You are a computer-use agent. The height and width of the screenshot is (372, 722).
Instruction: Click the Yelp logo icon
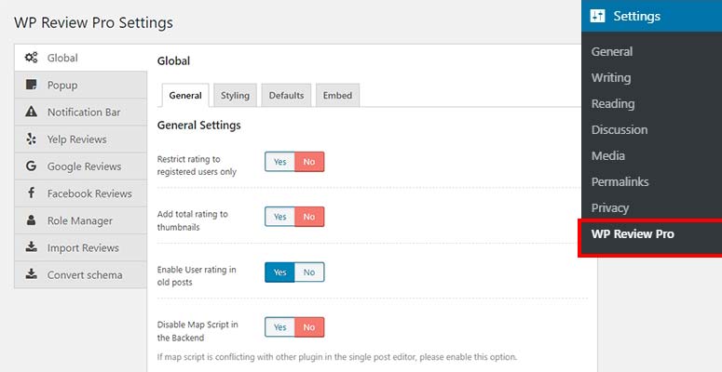[x=31, y=139]
